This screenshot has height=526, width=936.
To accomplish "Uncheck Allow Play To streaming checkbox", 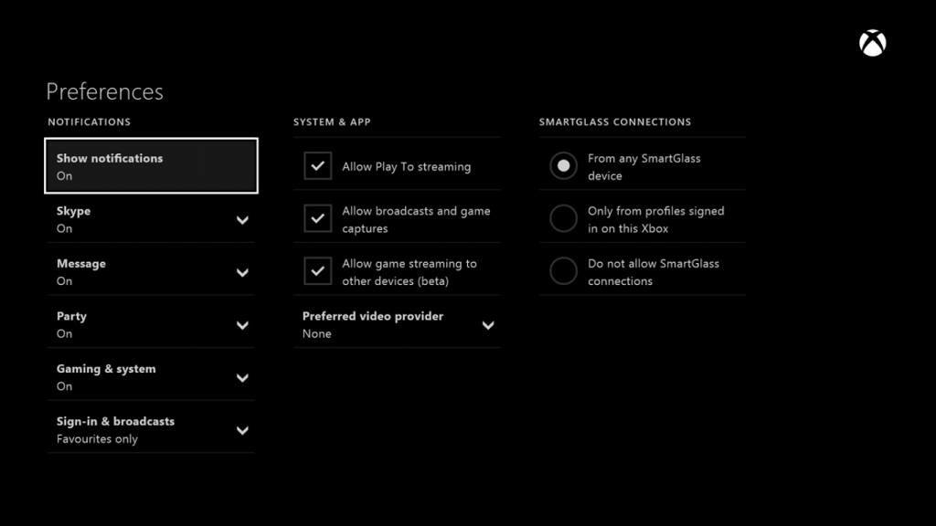I will point(317,166).
